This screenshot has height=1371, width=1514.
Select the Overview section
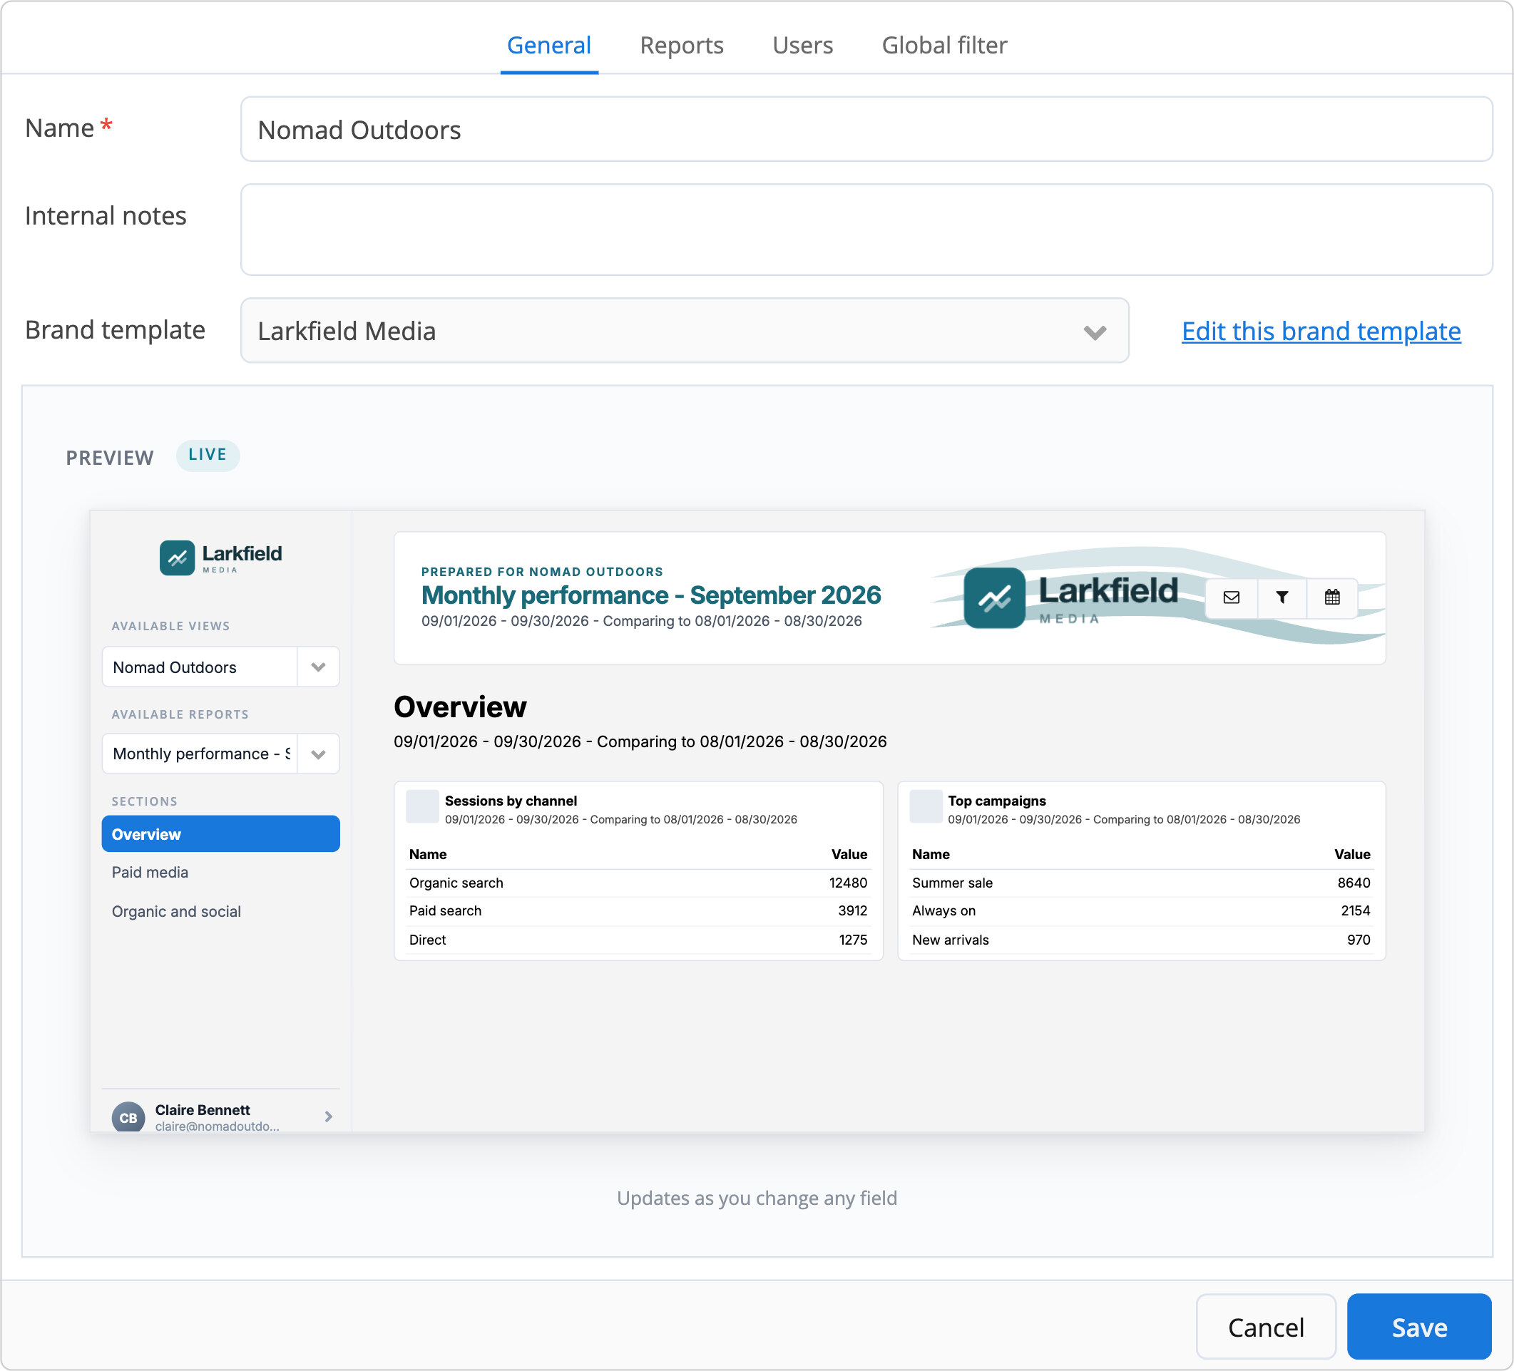click(x=221, y=834)
